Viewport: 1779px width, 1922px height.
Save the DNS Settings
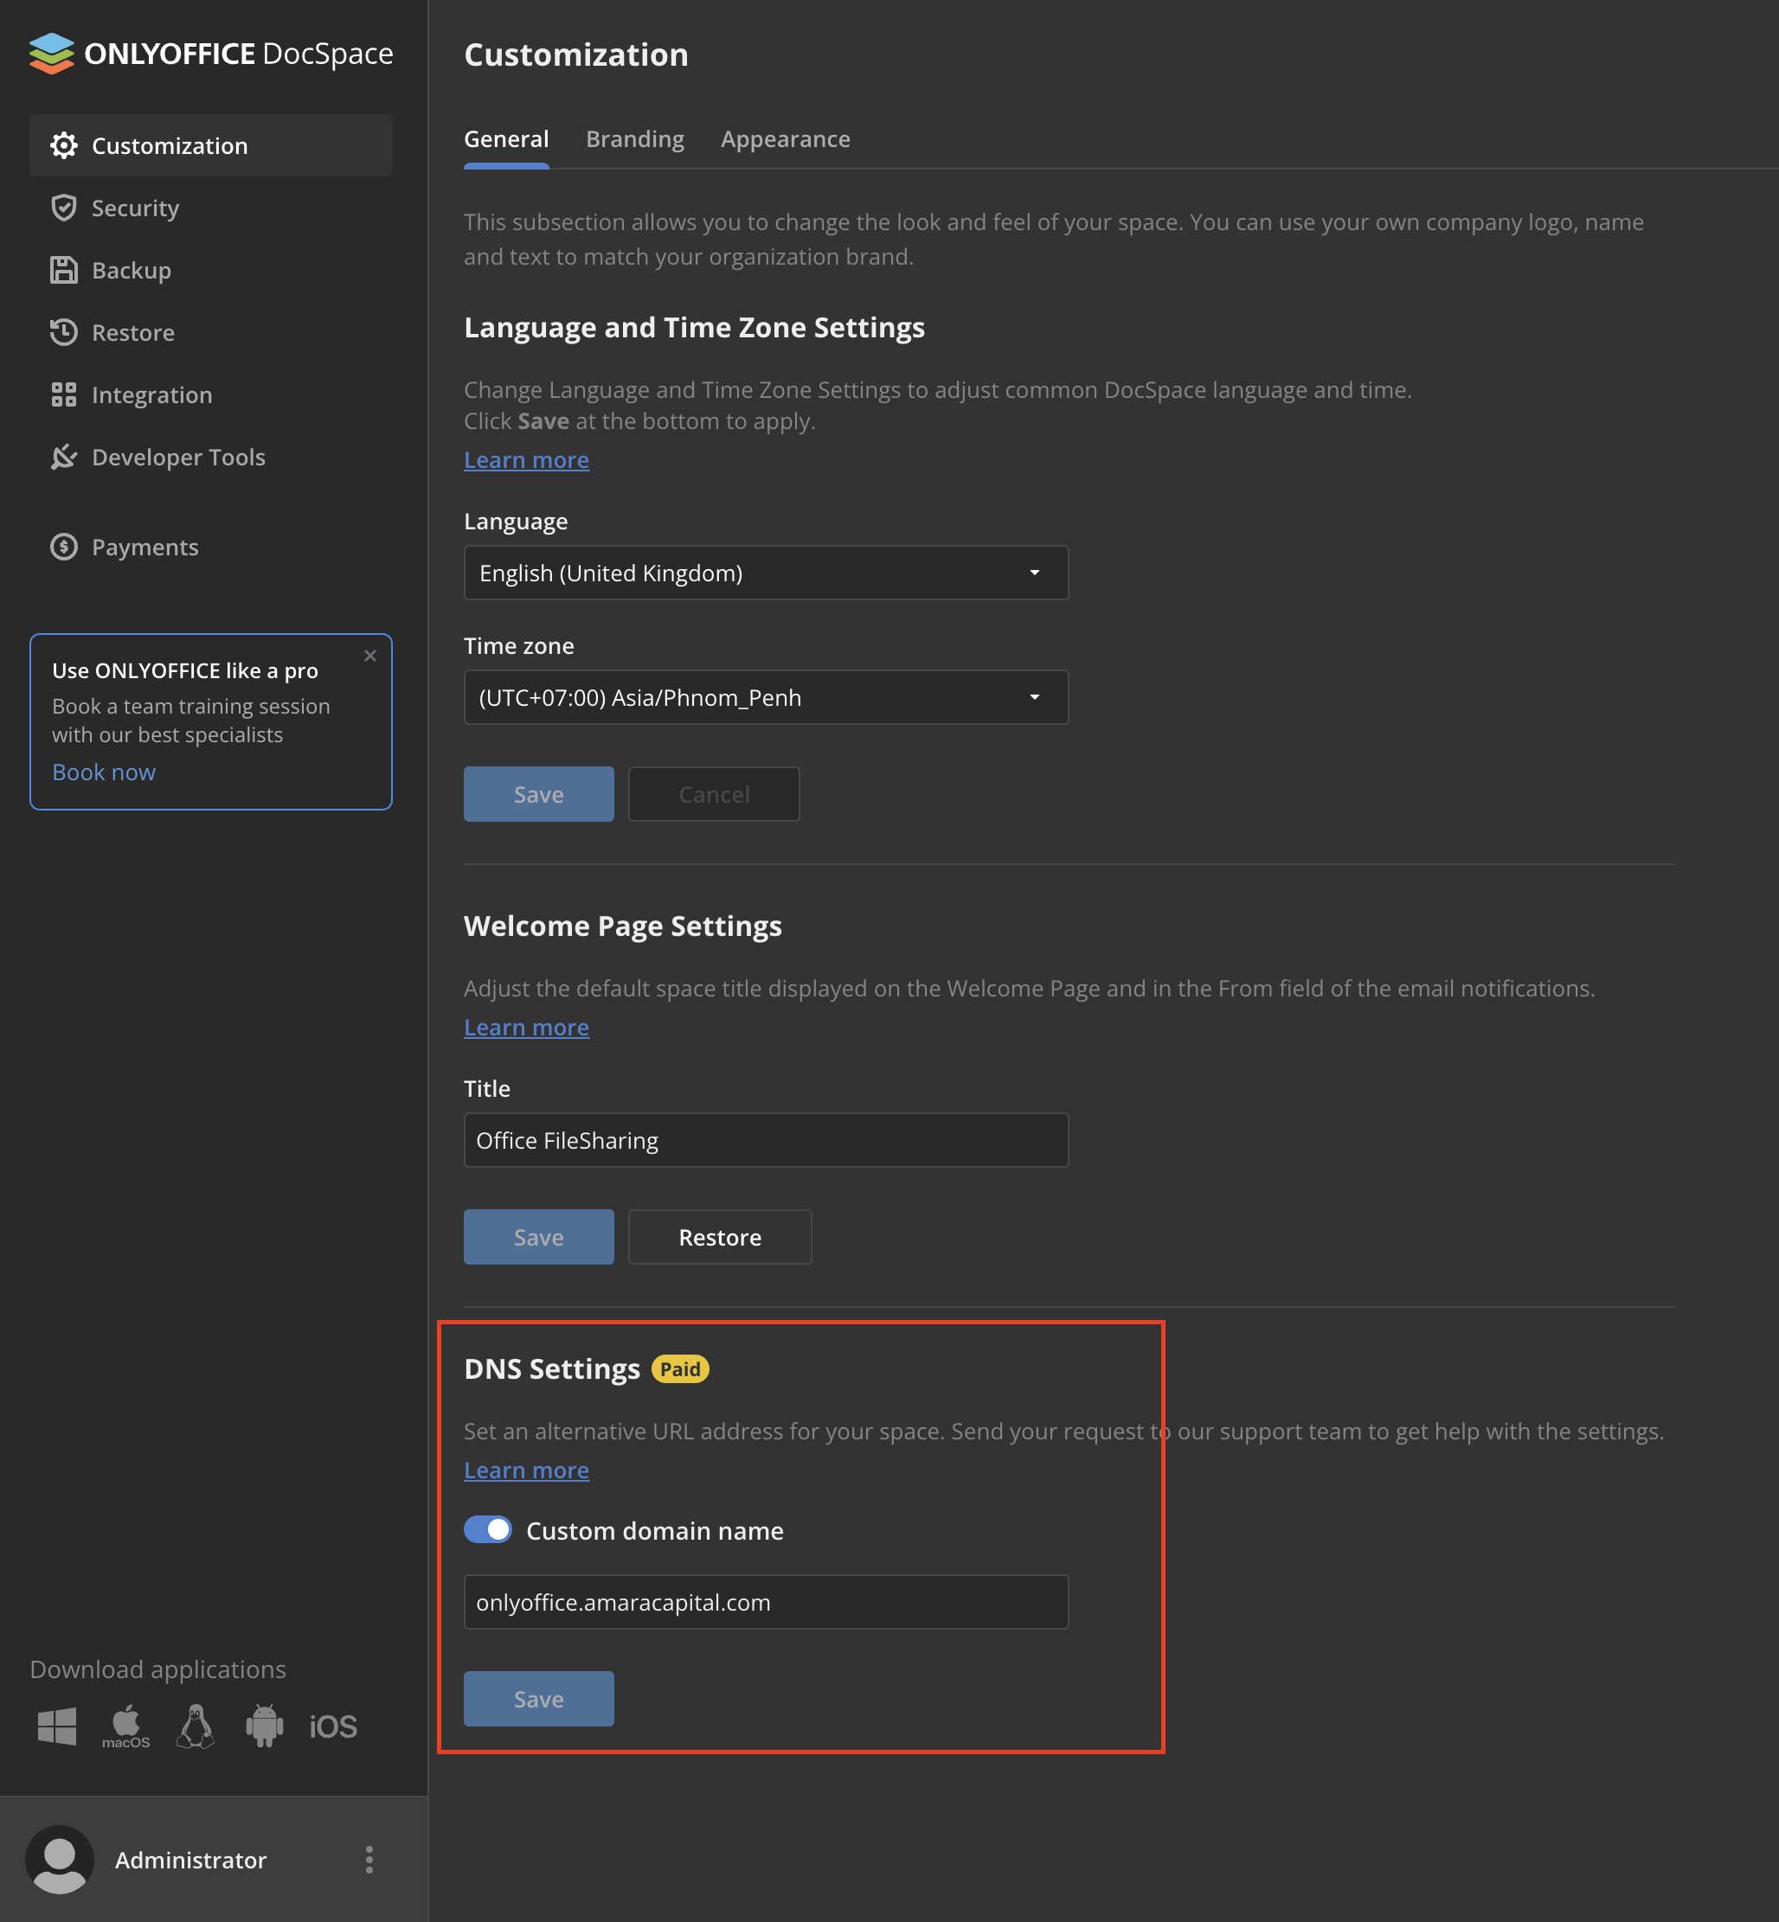(x=539, y=1699)
